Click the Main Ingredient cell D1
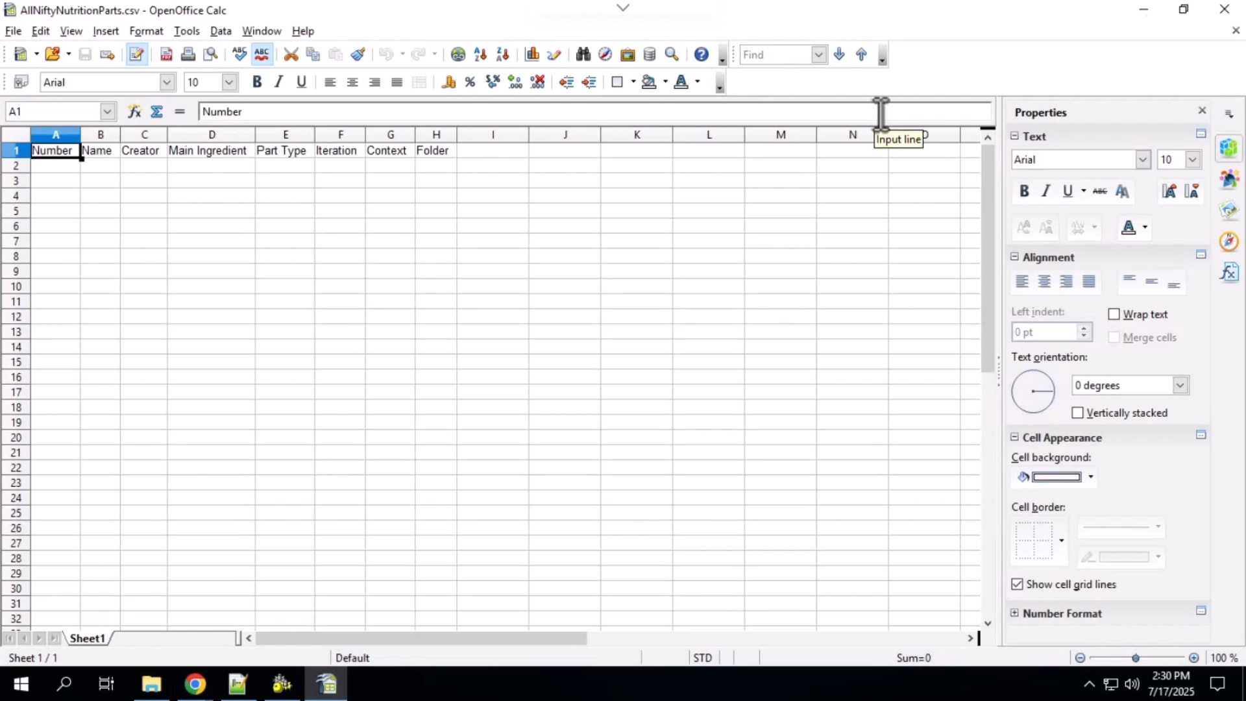 212,151
